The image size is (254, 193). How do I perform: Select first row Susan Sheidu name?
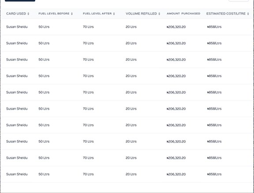pos(17,27)
